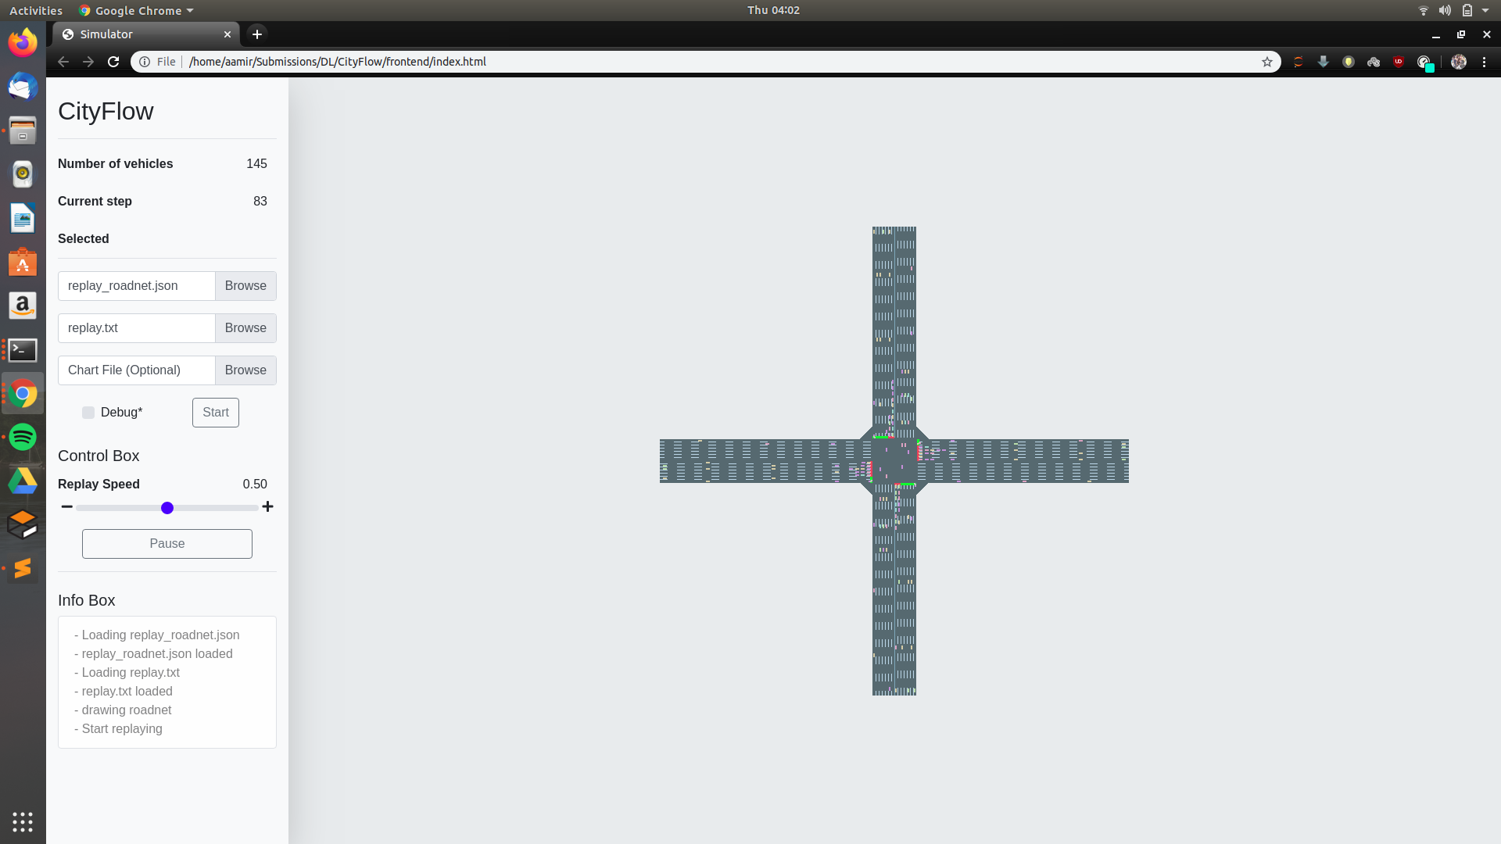1501x844 pixels.
Task: Bookmark this page with the star icon
Action: click(x=1266, y=62)
